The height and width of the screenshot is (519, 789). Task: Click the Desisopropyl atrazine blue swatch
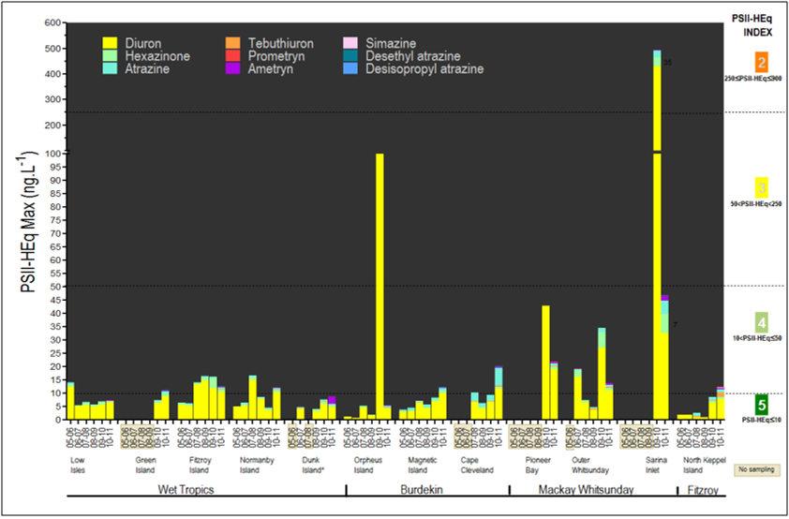pos(350,68)
